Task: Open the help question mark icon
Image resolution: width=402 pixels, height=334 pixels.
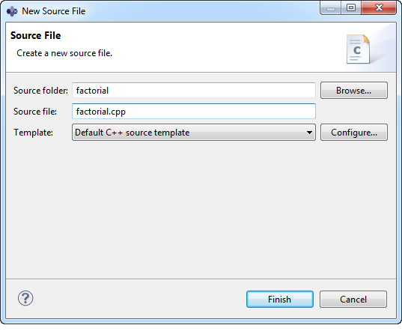Action: coord(25,298)
